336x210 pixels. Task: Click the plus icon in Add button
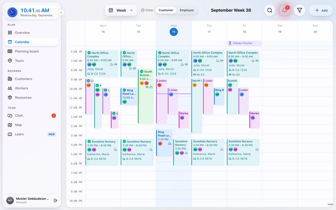coord(317,10)
